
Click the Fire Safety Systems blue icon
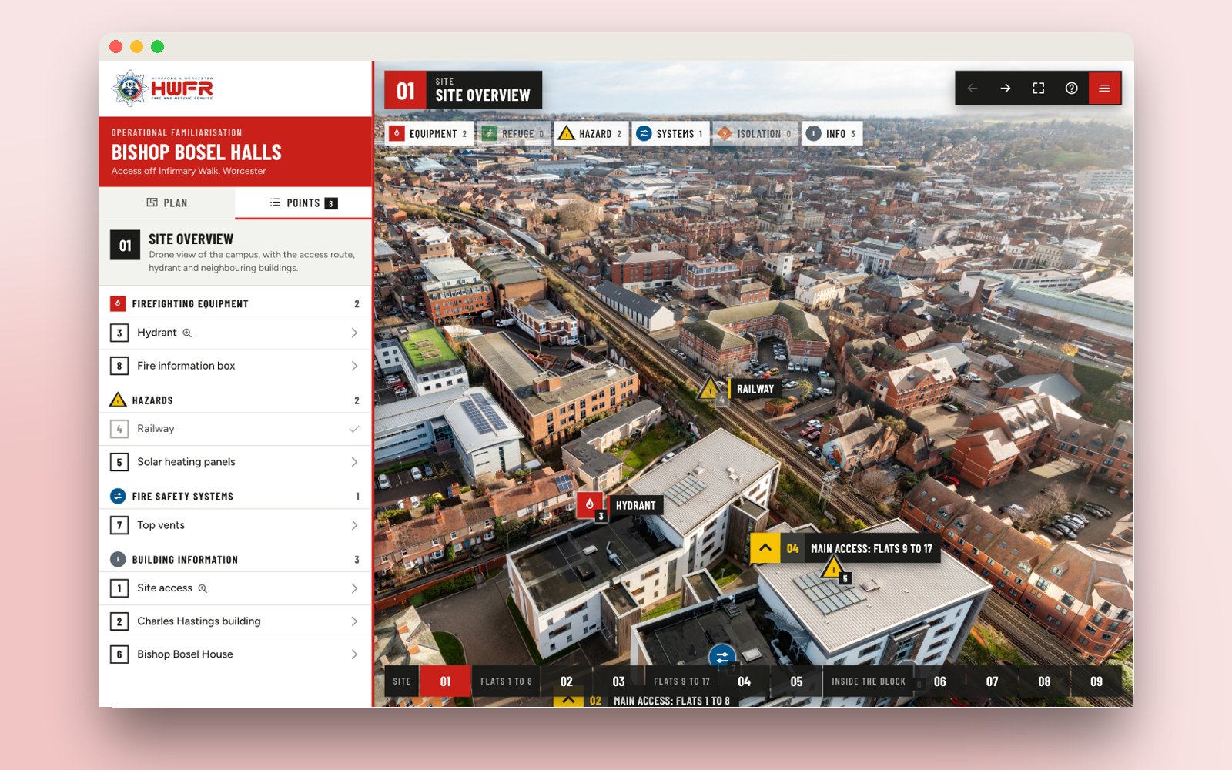[118, 496]
